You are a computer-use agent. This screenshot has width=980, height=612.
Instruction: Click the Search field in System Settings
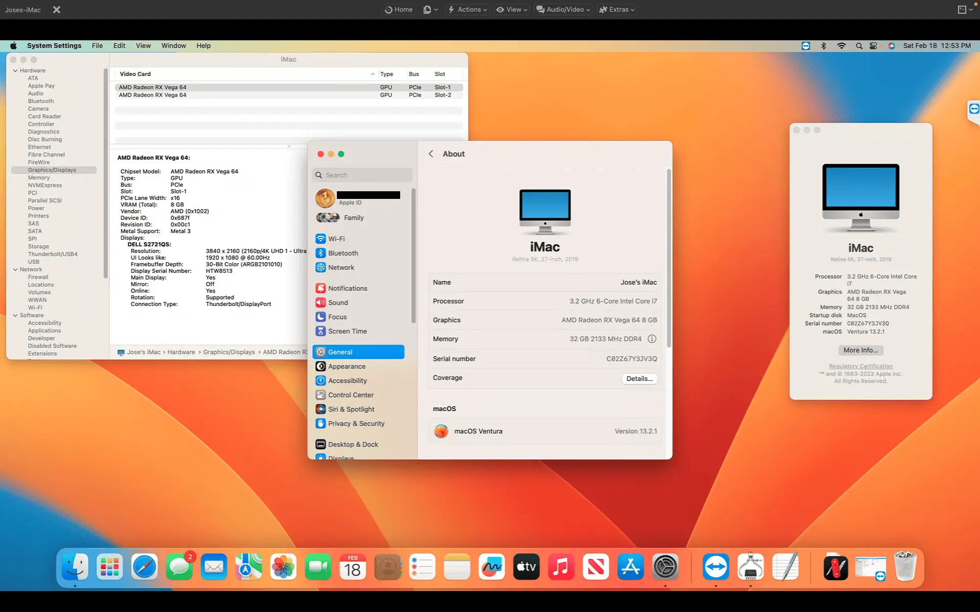click(362, 175)
